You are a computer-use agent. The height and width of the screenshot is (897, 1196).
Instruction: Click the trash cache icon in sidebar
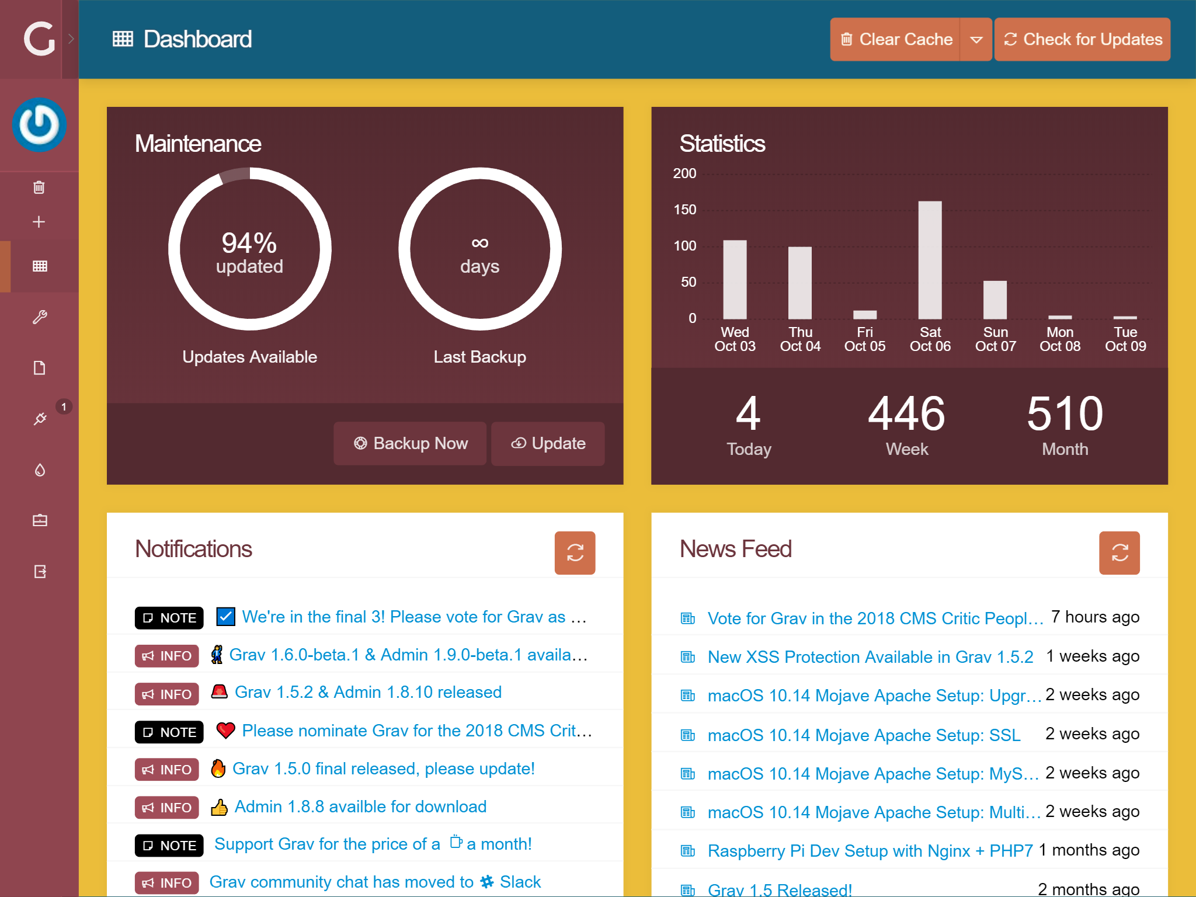(x=39, y=187)
